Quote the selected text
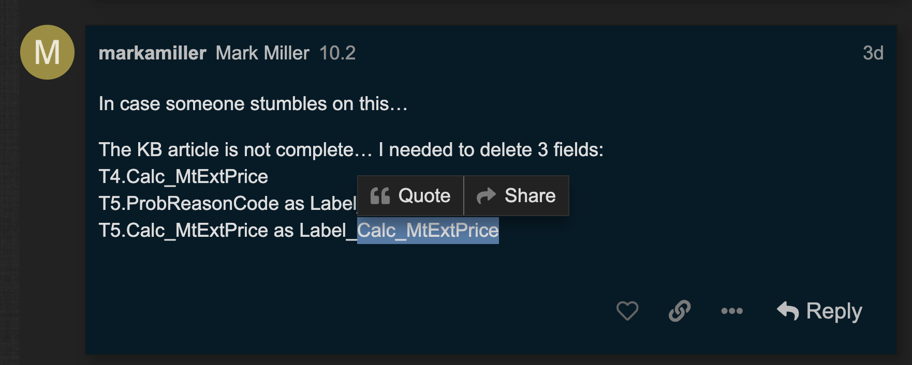The width and height of the screenshot is (912, 365). coord(410,195)
